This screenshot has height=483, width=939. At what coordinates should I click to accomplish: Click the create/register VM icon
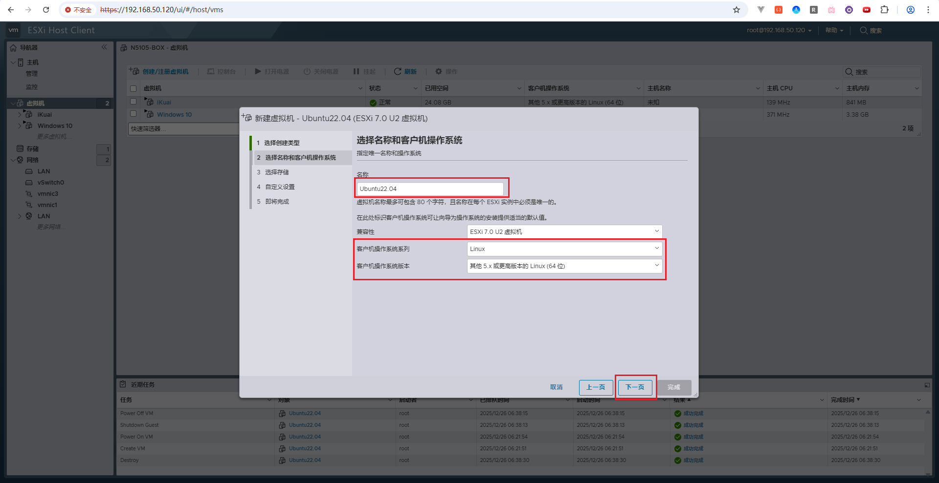(134, 71)
